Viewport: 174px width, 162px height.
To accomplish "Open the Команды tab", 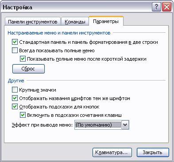I will point(75,22).
